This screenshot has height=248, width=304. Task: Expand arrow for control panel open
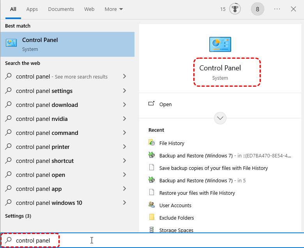tap(124, 175)
